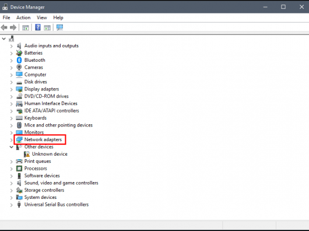Click the Universal Serial Bus controllers icon

19,205
